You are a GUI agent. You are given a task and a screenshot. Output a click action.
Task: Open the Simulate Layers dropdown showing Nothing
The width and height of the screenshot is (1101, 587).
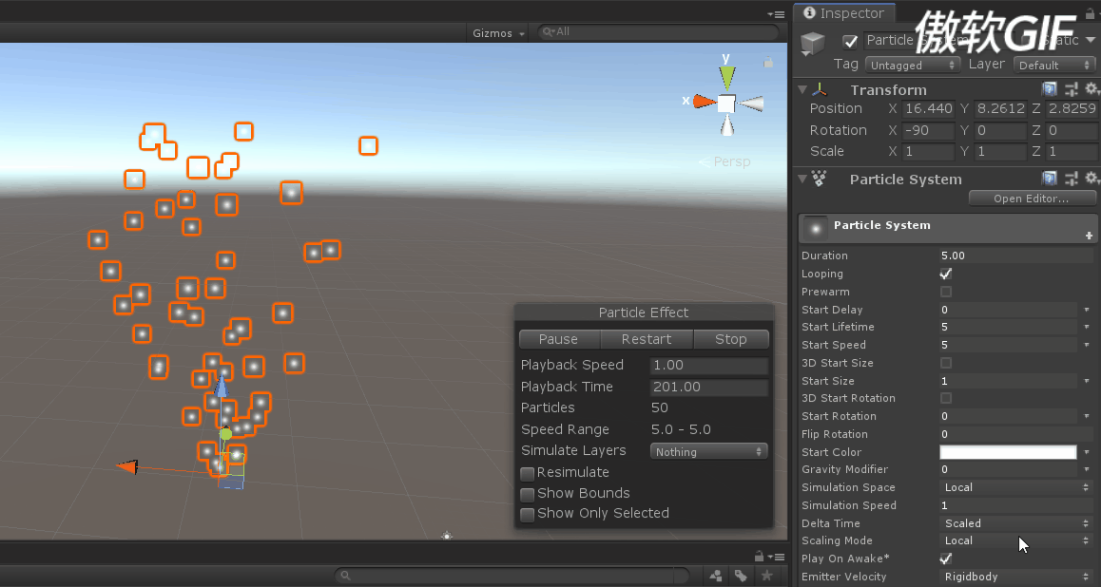[708, 451]
